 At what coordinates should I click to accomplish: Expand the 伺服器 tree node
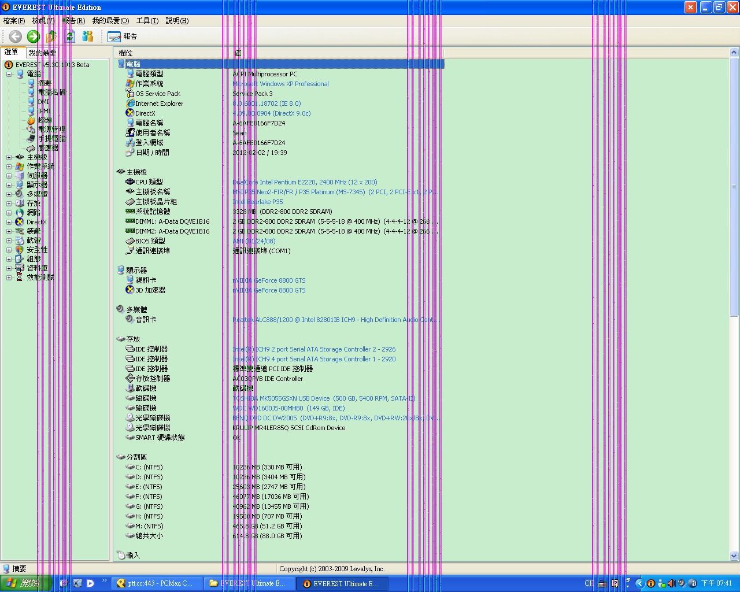pyautogui.click(x=9, y=176)
